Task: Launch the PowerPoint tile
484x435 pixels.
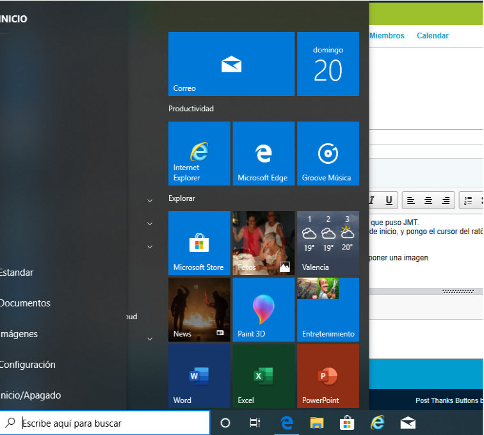Action: (x=328, y=376)
